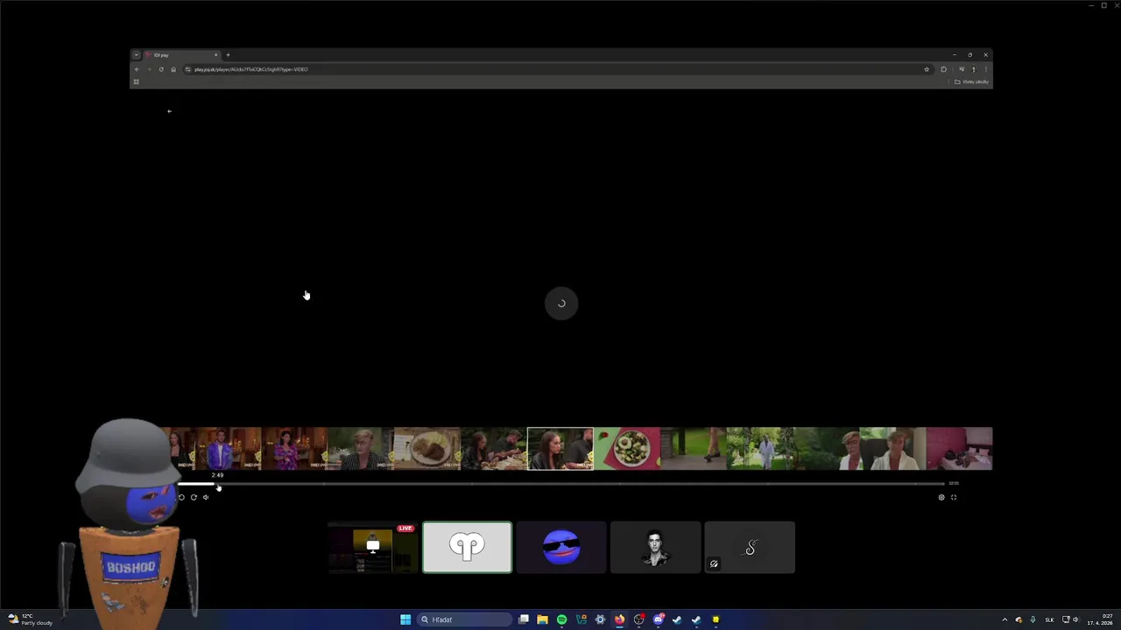Click the browser forward arrow button
This screenshot has height=630, width=1121.
(149, 69)
